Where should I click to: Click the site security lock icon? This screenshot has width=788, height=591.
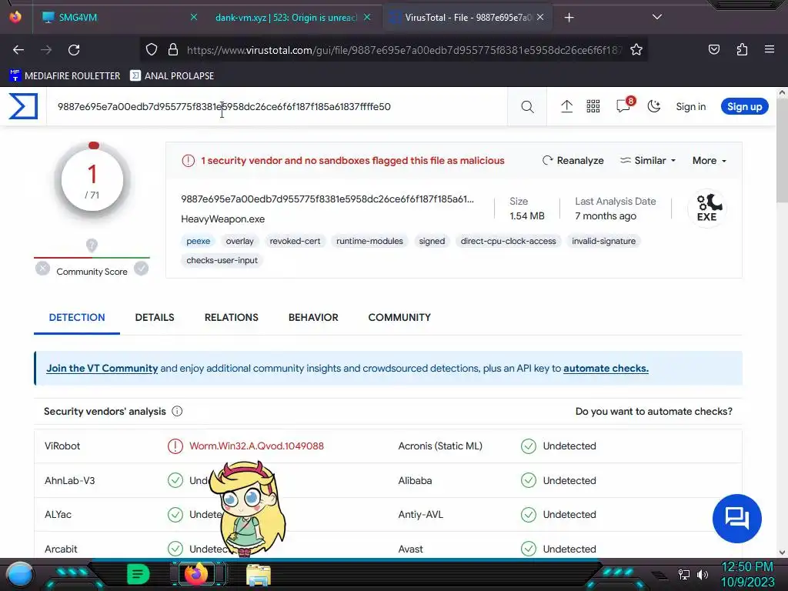(x=173, y=49)
